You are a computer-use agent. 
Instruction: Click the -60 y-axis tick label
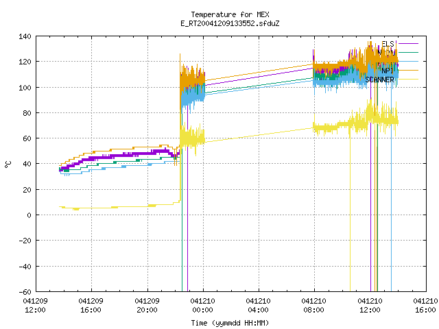click(x=25, y=292)
